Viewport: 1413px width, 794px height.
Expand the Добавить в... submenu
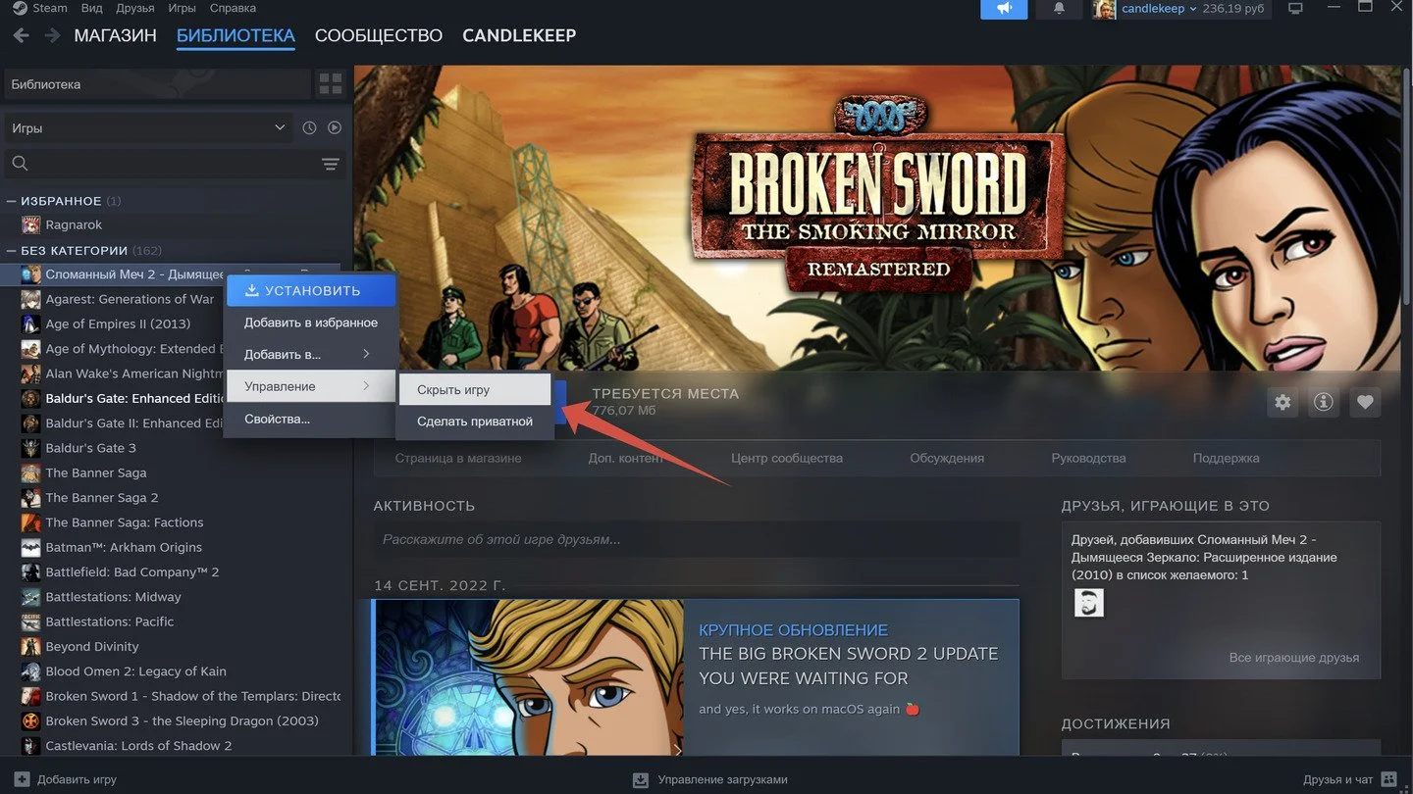point(311,354)
